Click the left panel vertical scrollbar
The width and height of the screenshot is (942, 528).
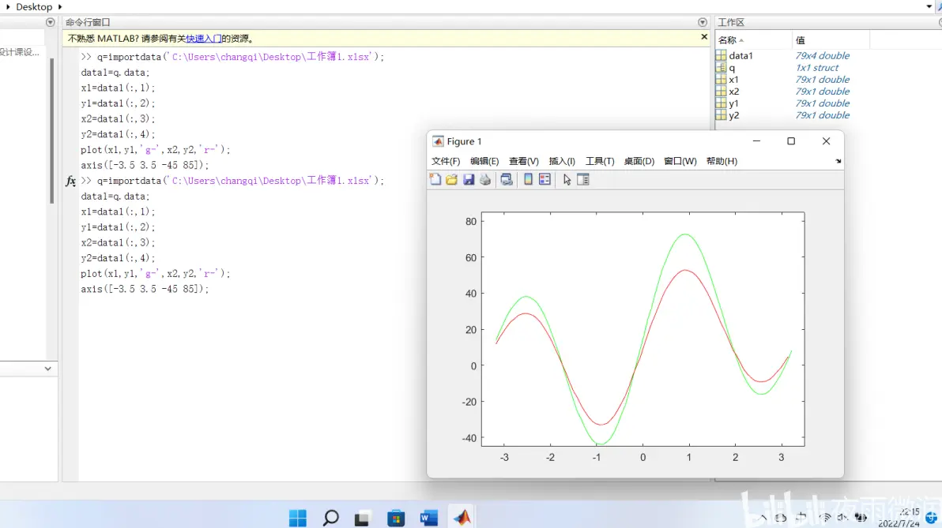click(x=51, y=131)
